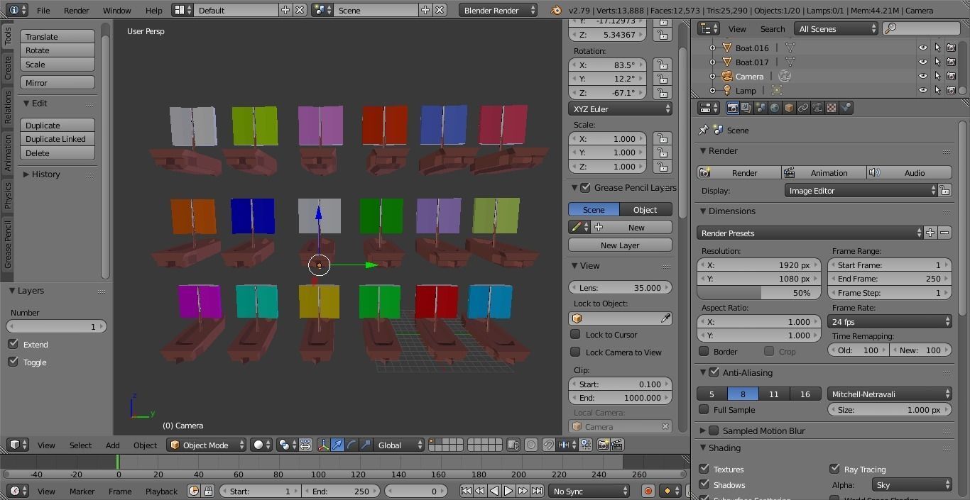Select the Scale manipulator icon

366,445
